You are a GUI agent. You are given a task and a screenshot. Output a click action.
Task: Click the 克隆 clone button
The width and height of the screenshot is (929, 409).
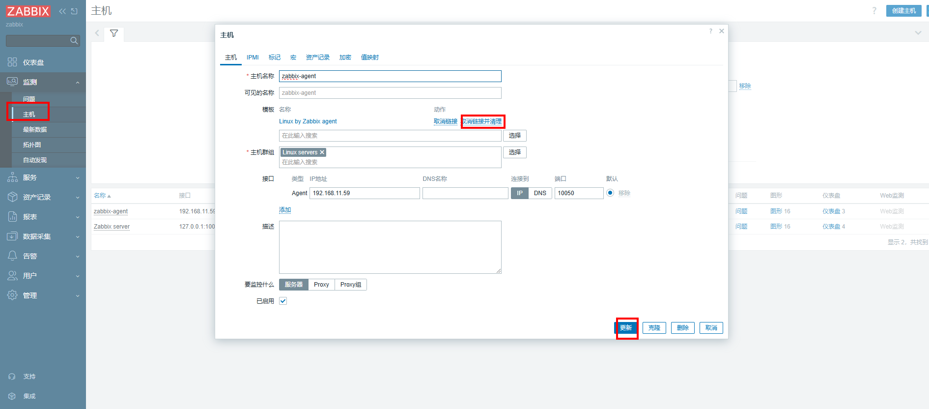pyautogui.click(x=654, y=328)
